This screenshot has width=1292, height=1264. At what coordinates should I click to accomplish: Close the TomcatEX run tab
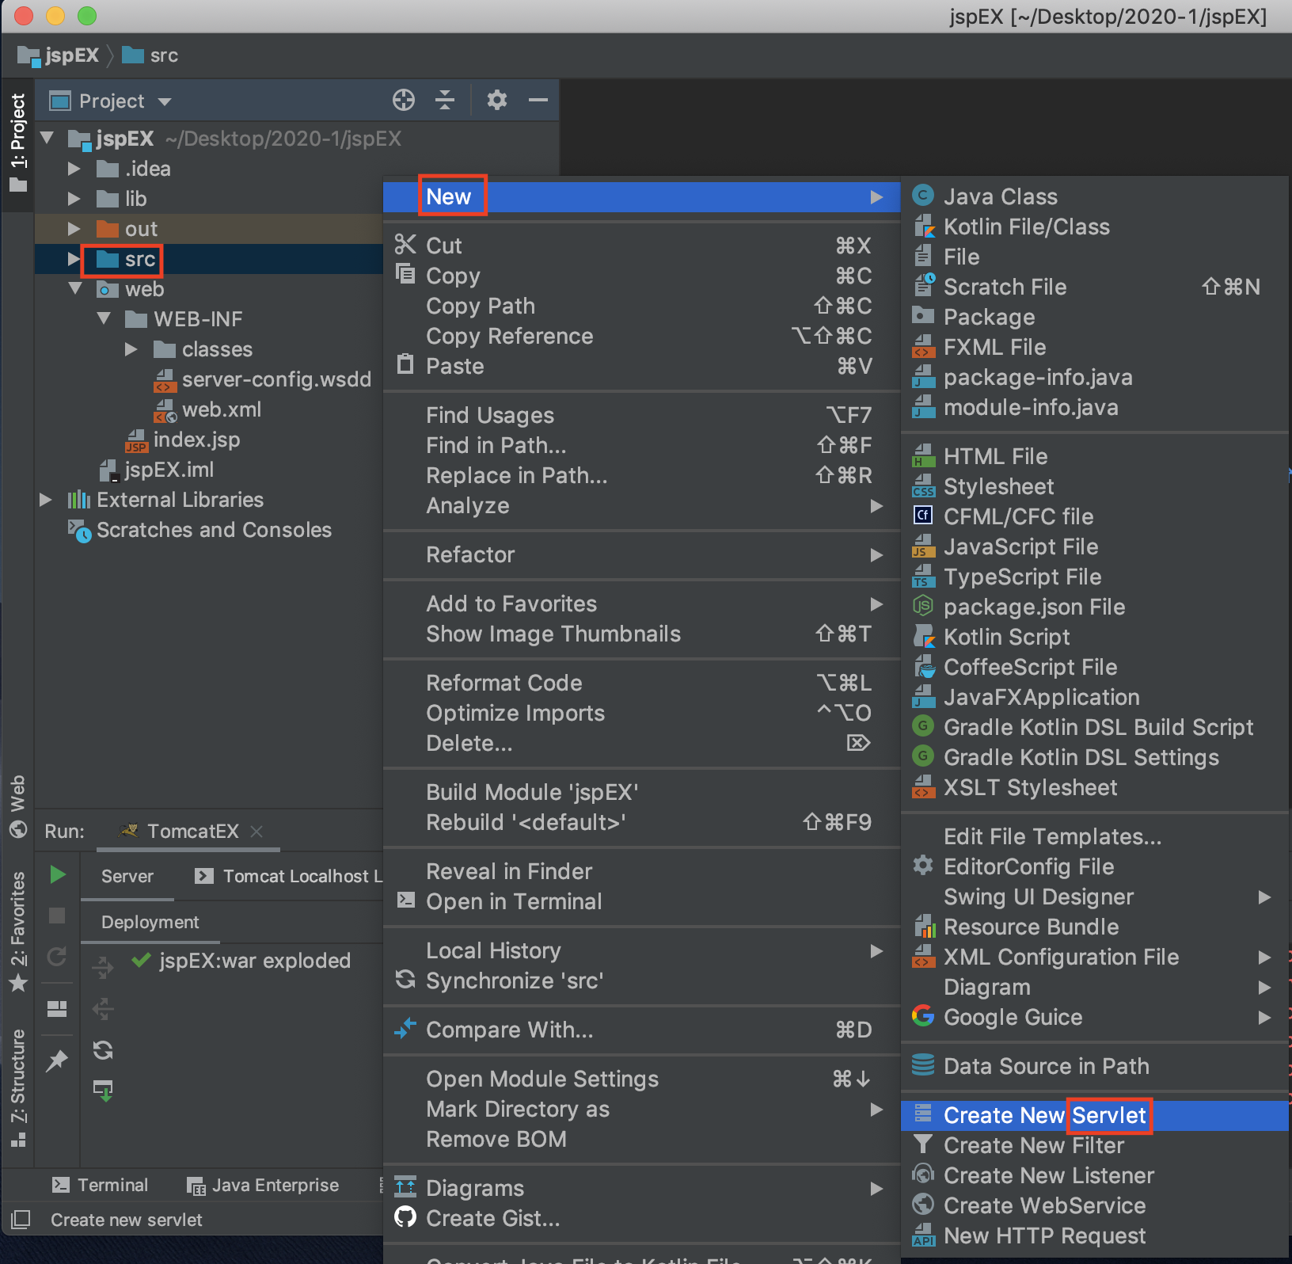(256, 832)
